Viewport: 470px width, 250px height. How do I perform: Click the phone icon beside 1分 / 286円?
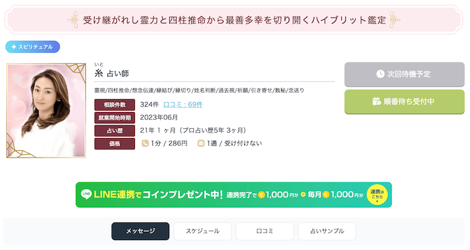pyautogui.click(x=145, y=143)
